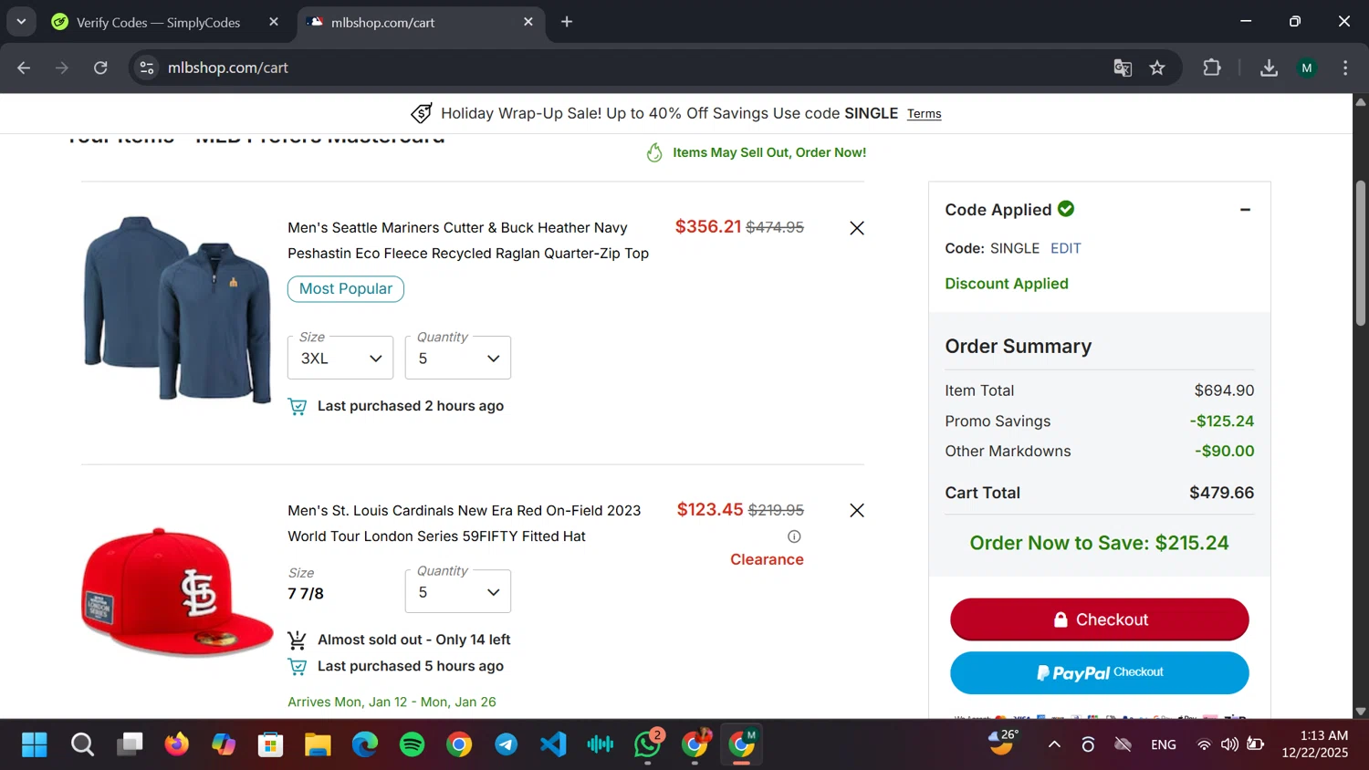Open Size 3XL dropdown for Mariners top
This screenshot has width=1369, height=770.
tap(340, 358)
